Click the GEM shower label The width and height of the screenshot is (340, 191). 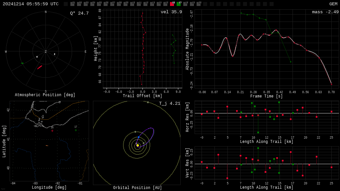[x=333, y=4]
